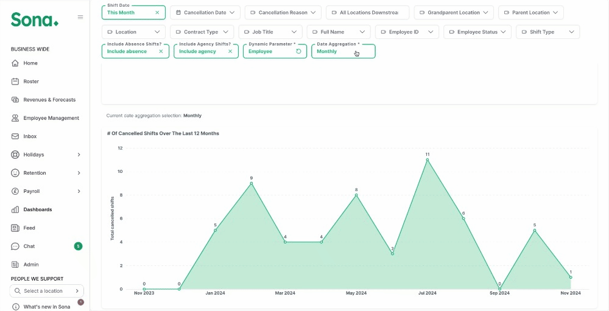Click the Select a location search box
609x311 pixels.
click(47, 291)
